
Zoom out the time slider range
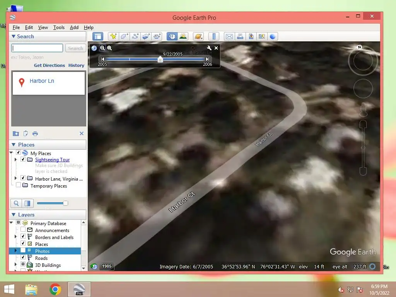click(102, 48)
